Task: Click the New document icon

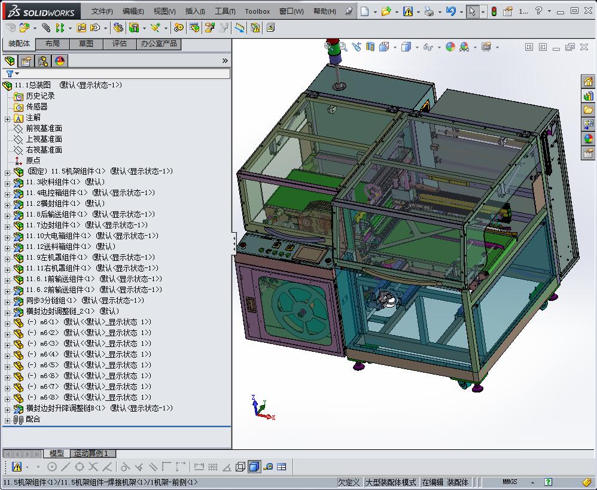Action: pos(364,11)
